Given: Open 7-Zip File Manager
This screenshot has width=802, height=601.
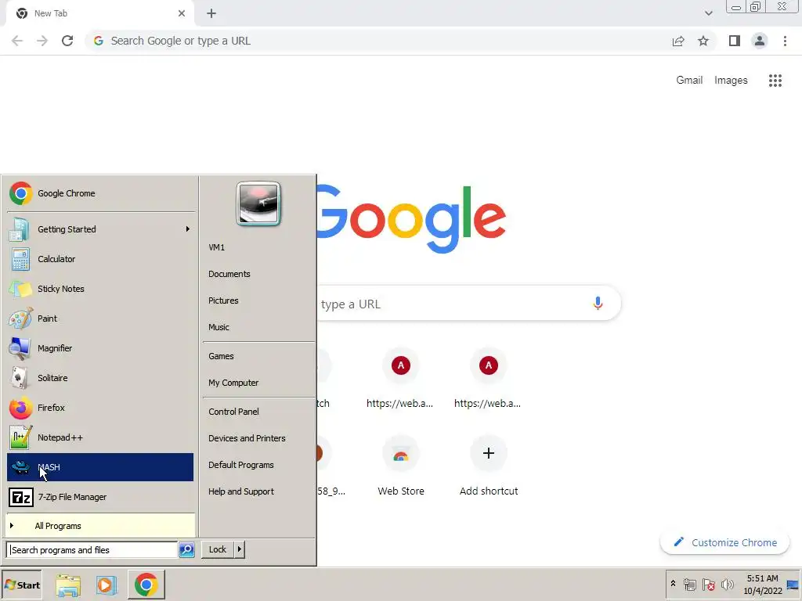Looking at the screenshot, I should [x=100, y=497].
